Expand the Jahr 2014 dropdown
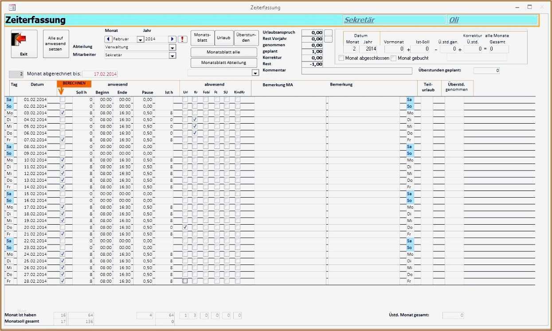This screenshot has width=552, height=331. 140,39
